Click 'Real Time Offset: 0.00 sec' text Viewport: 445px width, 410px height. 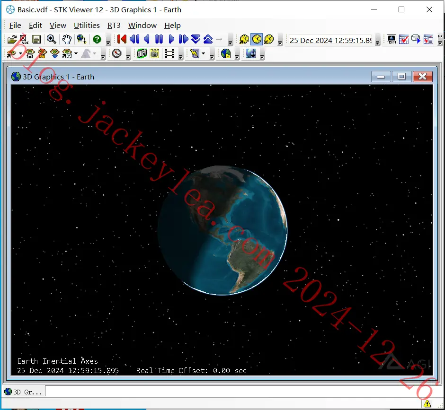191,370
